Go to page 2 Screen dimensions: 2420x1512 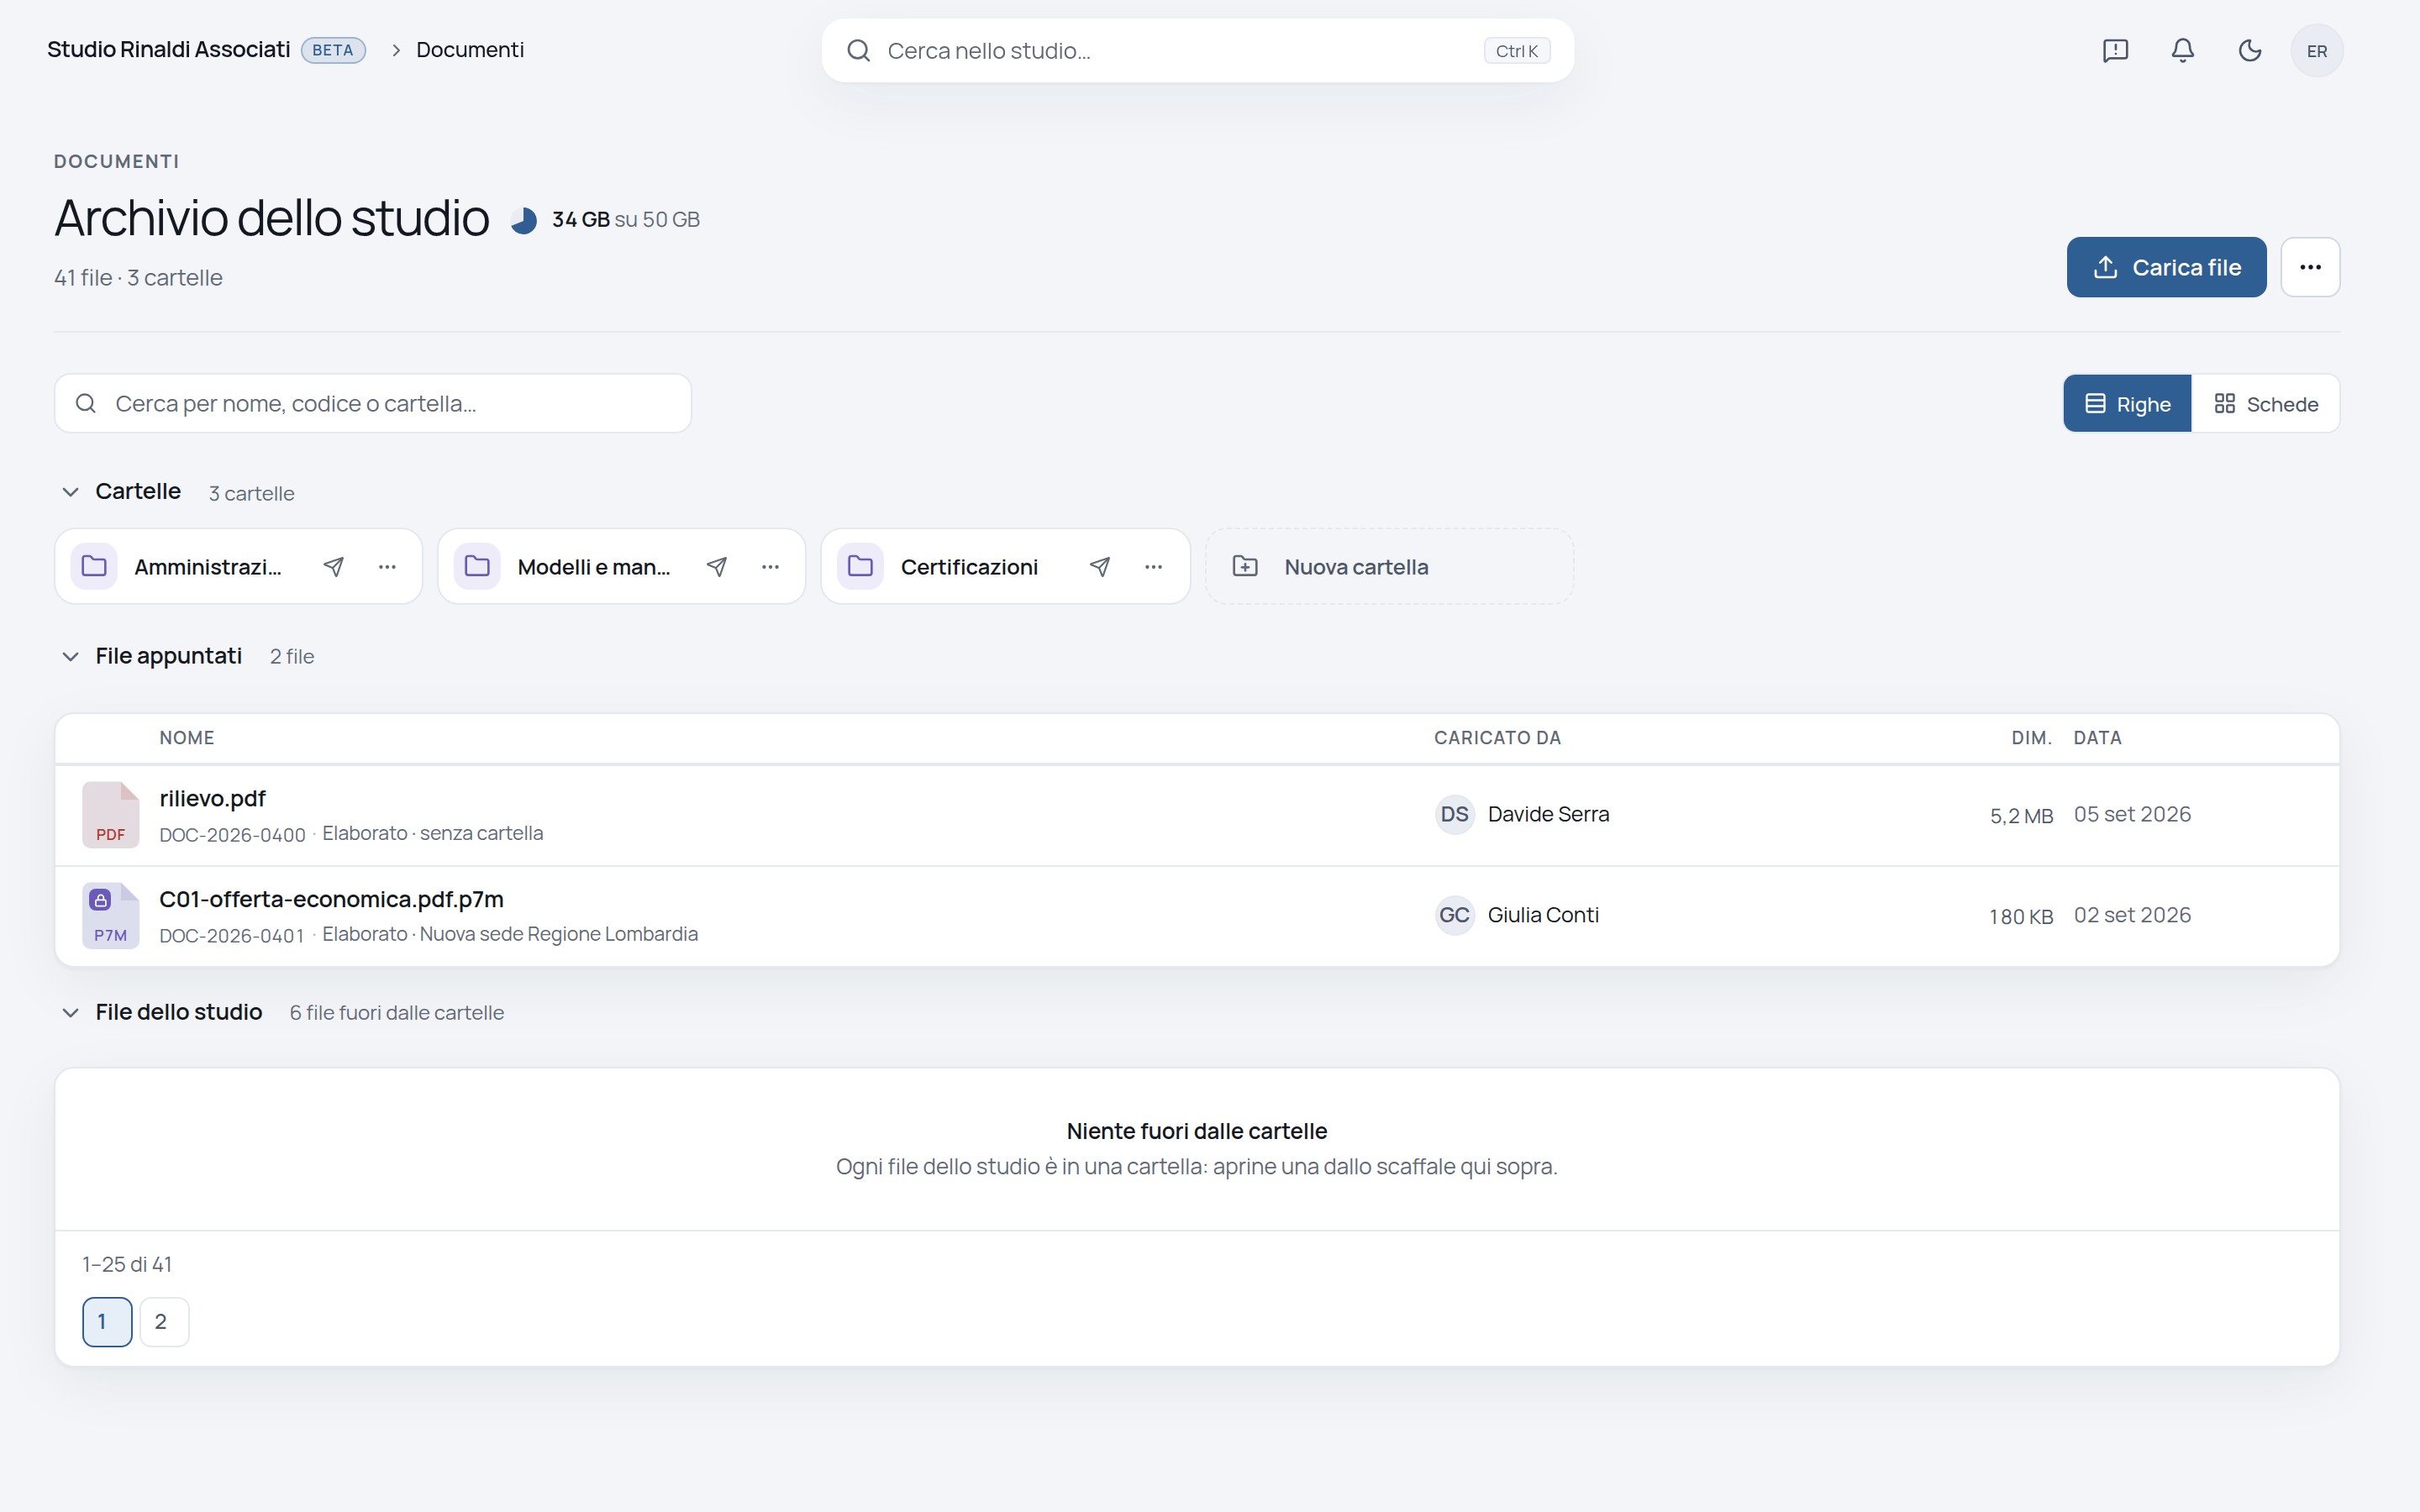[x=164, y=1322]
